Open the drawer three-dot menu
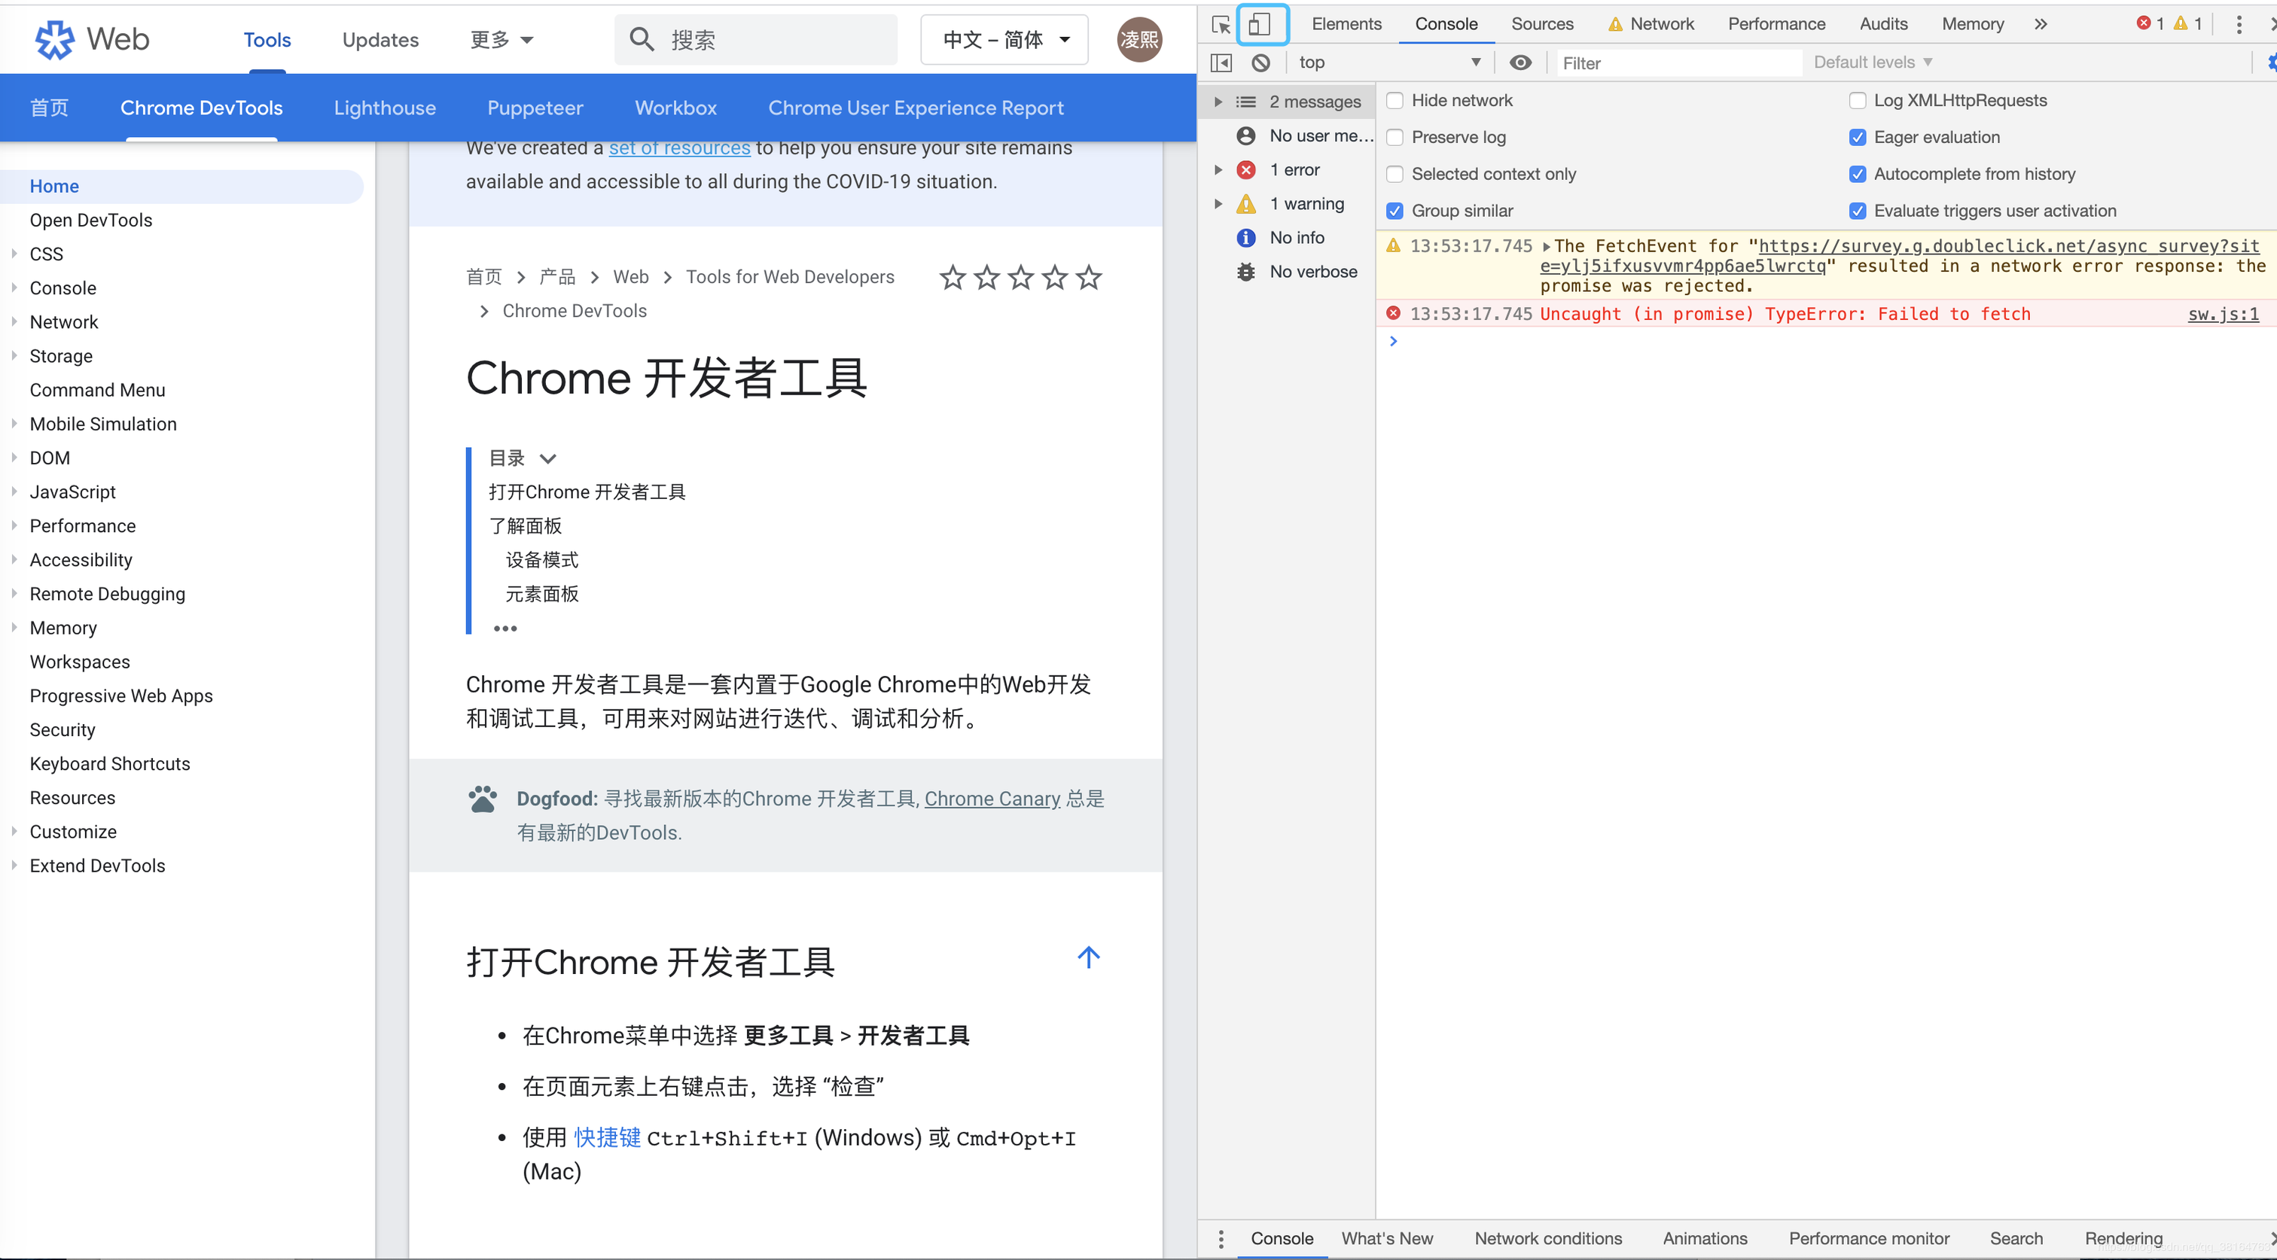Image resolution: width=2277 pixels, height=1260 pixels. click(1221, 1239)
